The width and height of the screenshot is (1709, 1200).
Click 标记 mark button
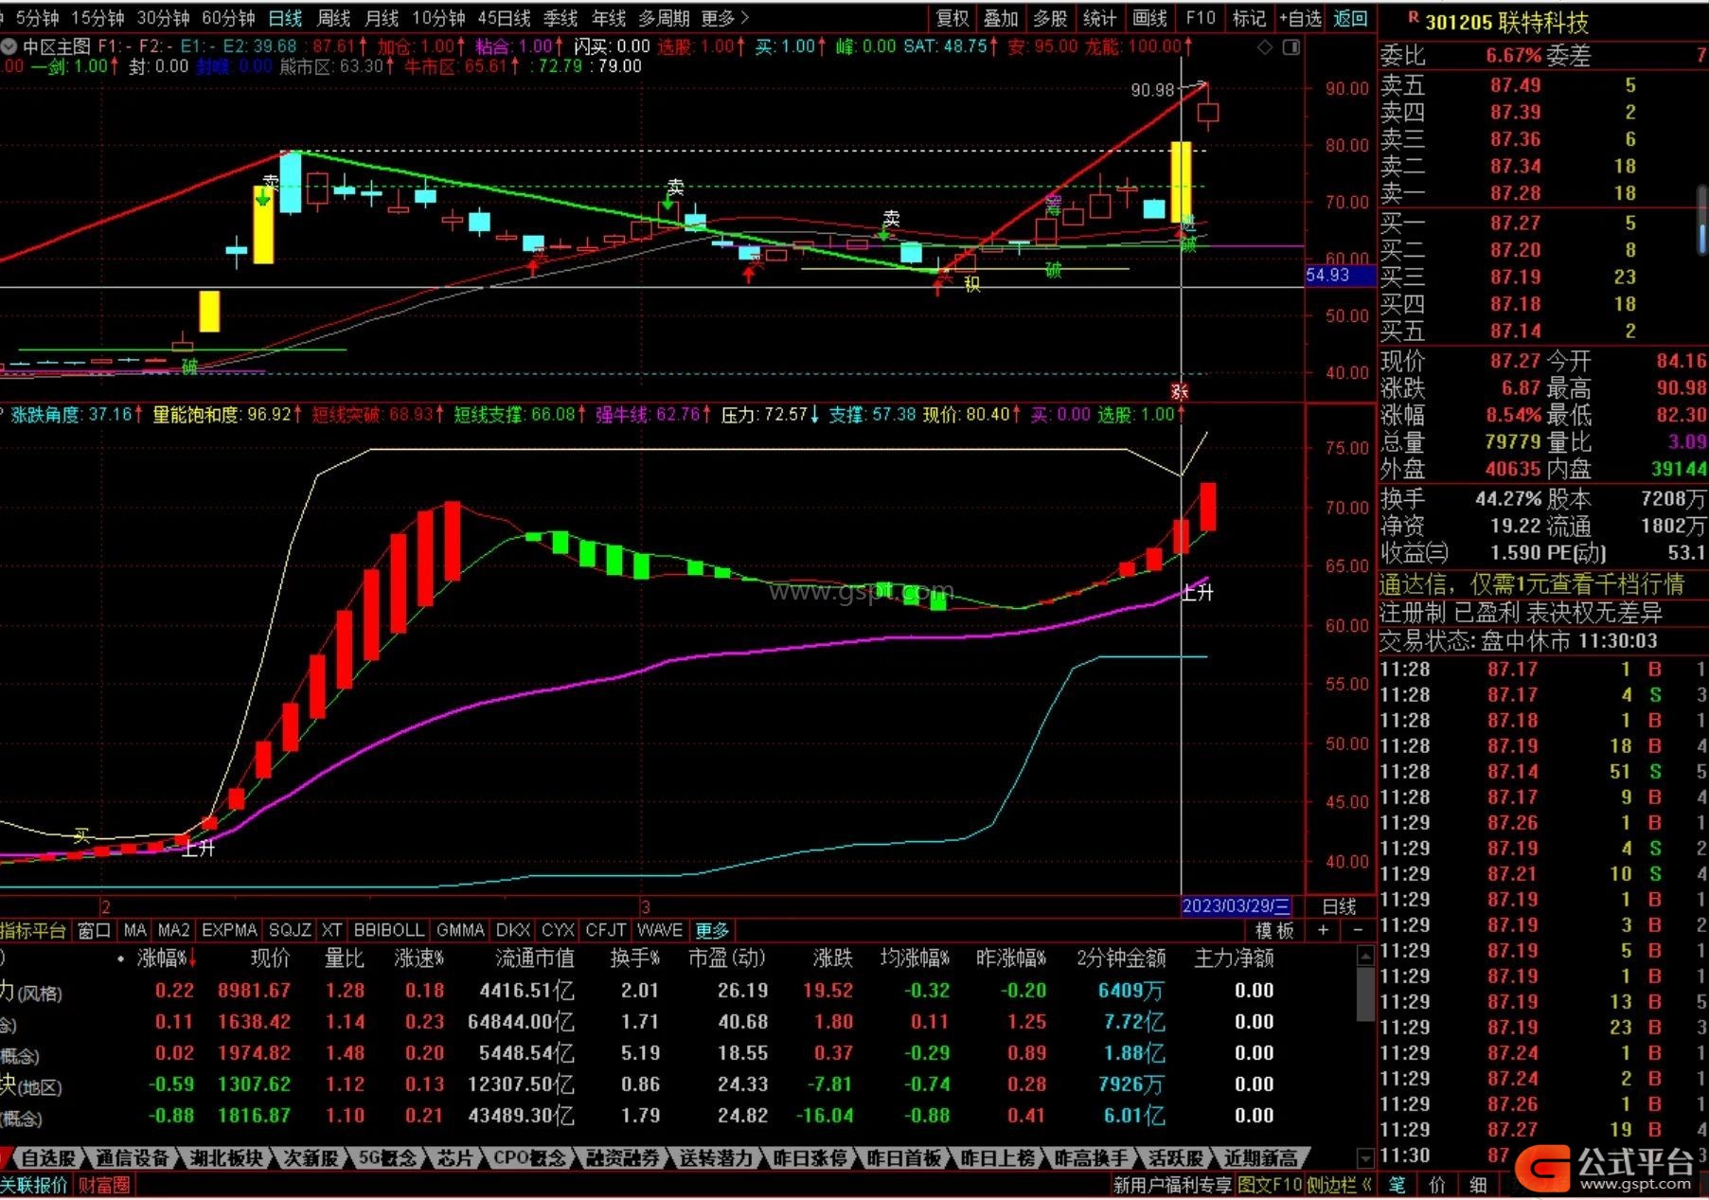[1249, 18]
